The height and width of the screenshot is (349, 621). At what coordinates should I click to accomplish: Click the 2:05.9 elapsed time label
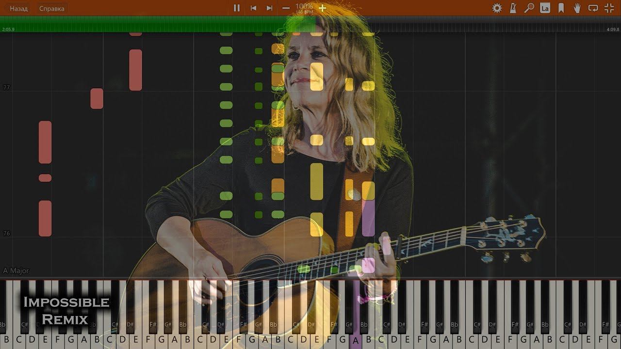pos(8,30)
